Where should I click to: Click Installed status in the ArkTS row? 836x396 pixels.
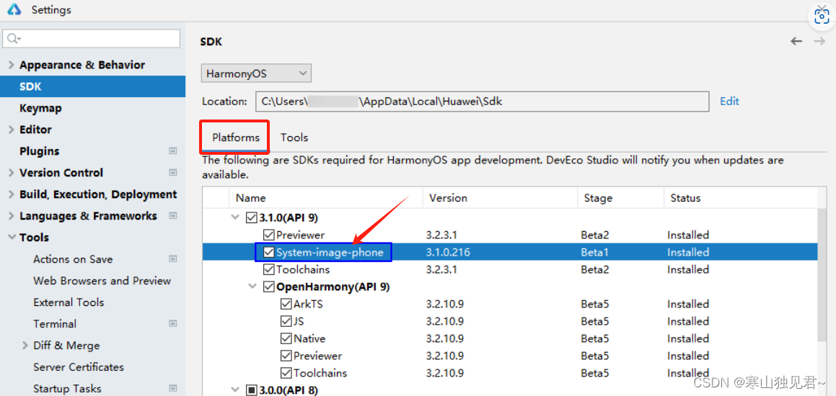pos(688,304)
